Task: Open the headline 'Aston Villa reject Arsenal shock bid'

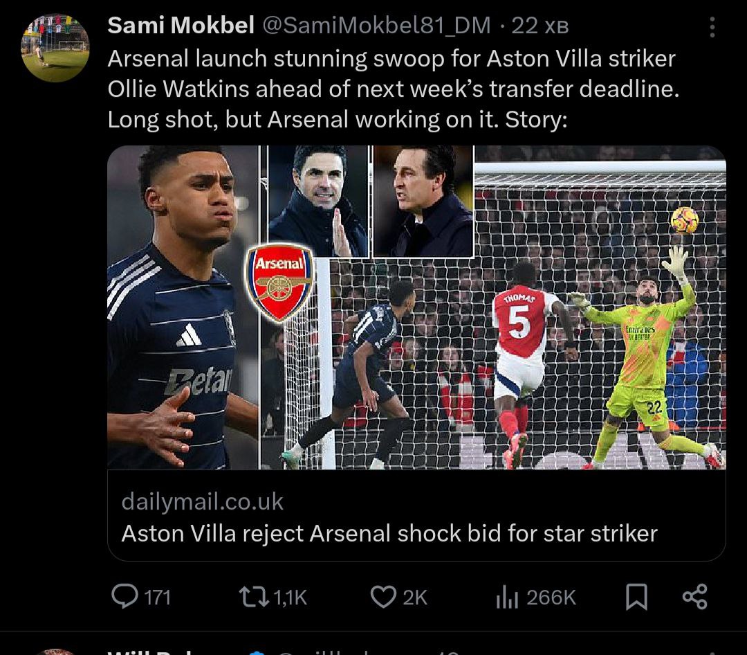Action: tap(389, 533)
